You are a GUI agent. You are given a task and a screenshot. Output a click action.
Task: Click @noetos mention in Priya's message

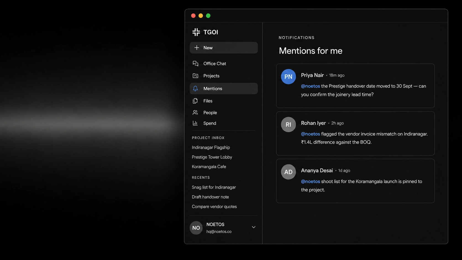point(310,86)
